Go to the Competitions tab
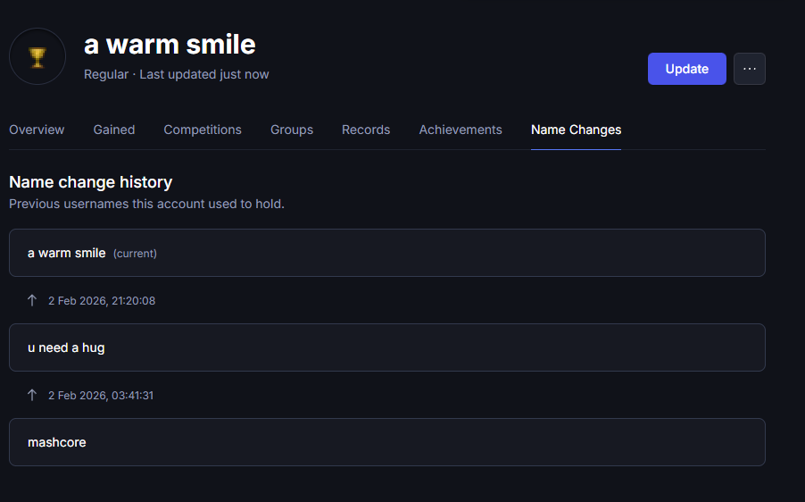The image size is (805, 502). 203,130
